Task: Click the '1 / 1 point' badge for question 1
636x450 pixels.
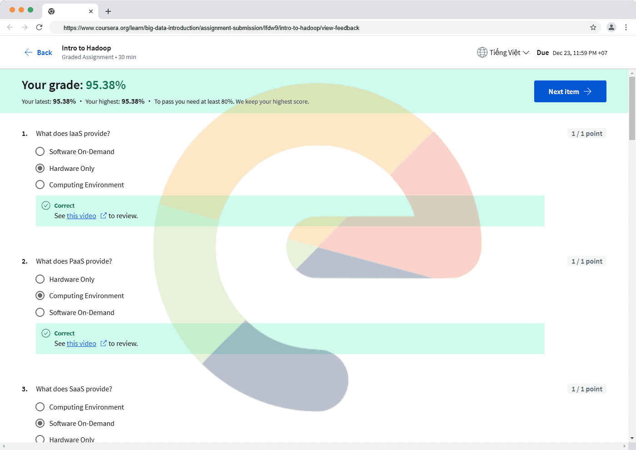Action: click(x=587, y=134)
